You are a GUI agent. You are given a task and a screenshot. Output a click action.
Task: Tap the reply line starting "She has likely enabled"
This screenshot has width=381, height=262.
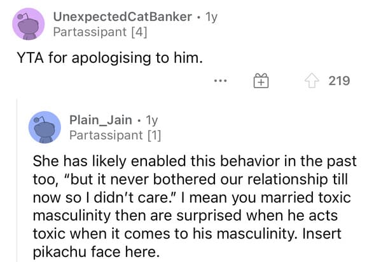[x=195, y=161]
